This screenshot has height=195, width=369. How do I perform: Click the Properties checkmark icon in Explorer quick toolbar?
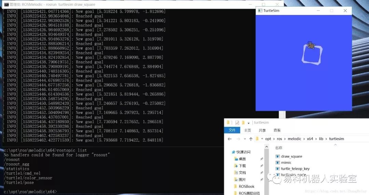pyautogui.click(x=237, y=123)
